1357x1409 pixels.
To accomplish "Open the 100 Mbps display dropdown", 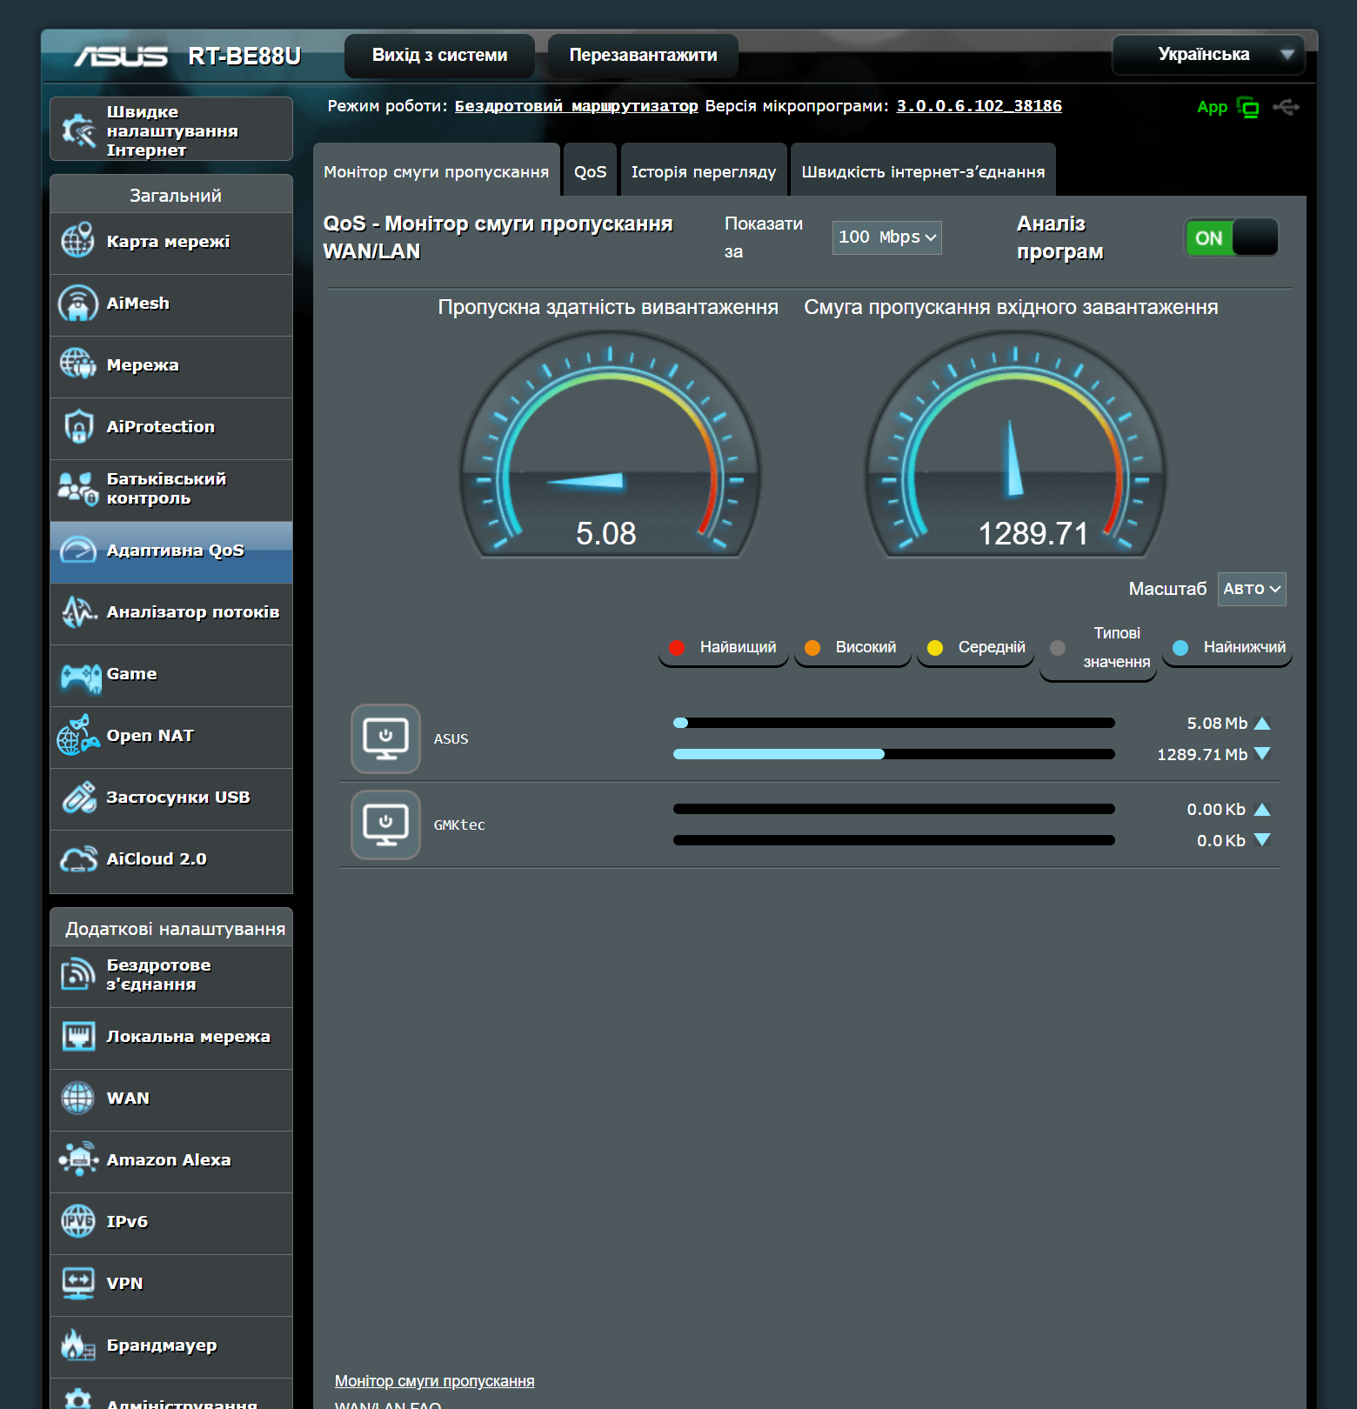I will (x=886, y=237).
